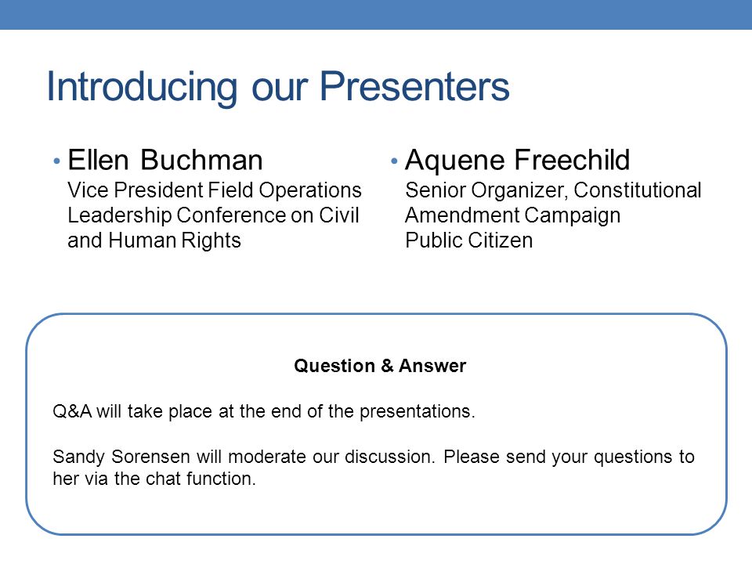Click the 'Question & Answer' heading
This screenshot has width=752, height=564.
tap(380, 366)
